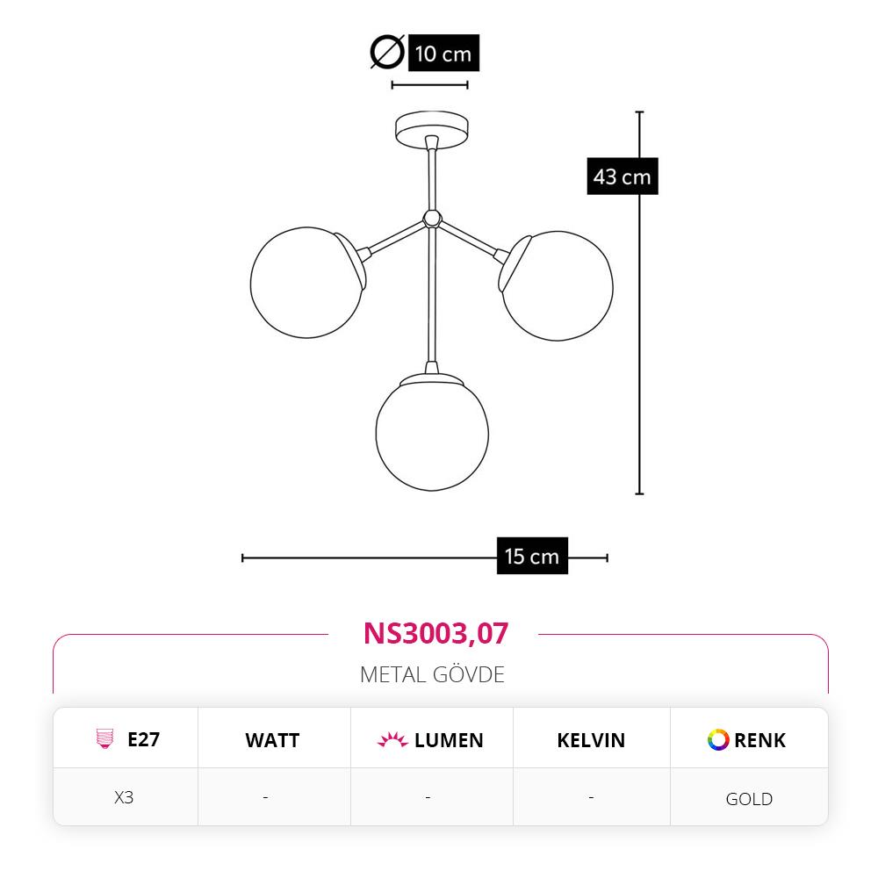Click the E27 bulb socket icon
This screenshot has height=878, width=878.
coord(104,738)
